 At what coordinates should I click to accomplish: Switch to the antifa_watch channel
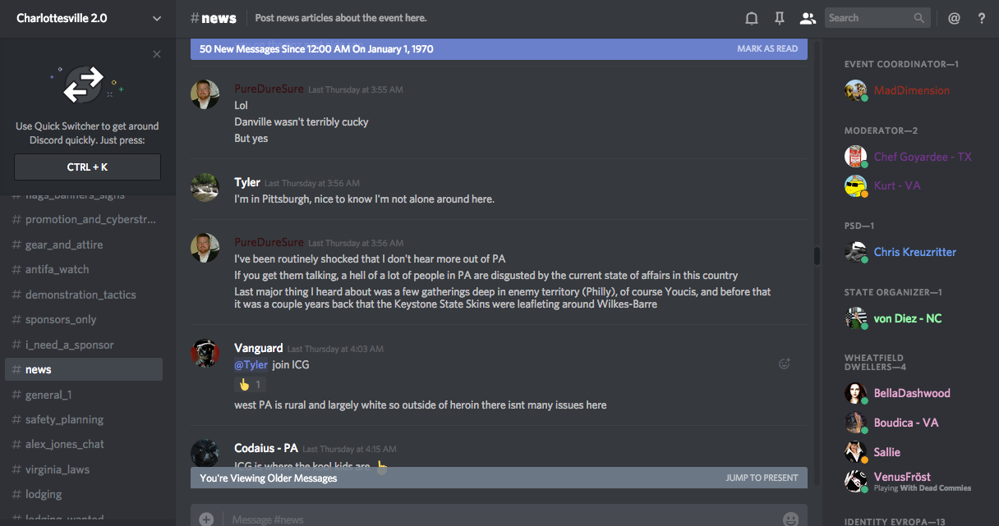[57, 269]
